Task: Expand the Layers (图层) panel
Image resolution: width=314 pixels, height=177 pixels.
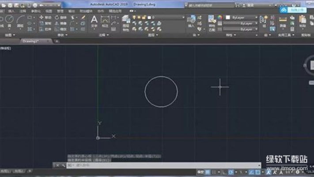Action: [x=153, y=35]
